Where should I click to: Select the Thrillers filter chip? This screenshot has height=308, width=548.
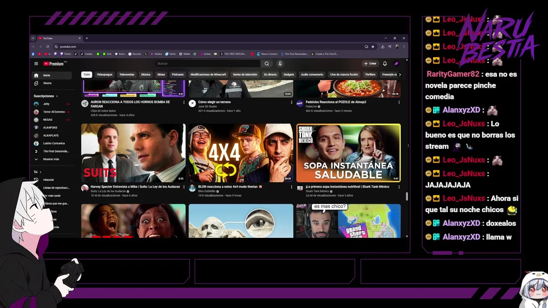[x=370, y=74]
